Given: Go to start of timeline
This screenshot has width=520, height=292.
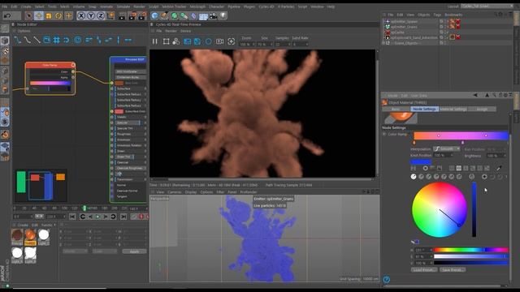Looking at the screenshot, I should [72, 217].
